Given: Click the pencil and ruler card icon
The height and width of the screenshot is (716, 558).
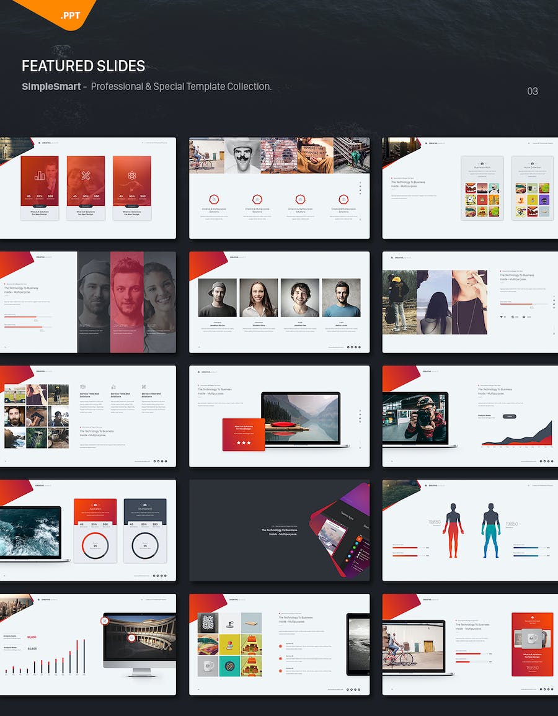Looking at the screenshot, I should (x=86, y=176).
